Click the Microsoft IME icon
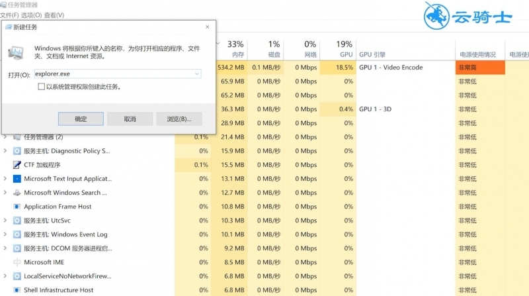Viewport: 529px width, 296px height. (x=17, y=262)
